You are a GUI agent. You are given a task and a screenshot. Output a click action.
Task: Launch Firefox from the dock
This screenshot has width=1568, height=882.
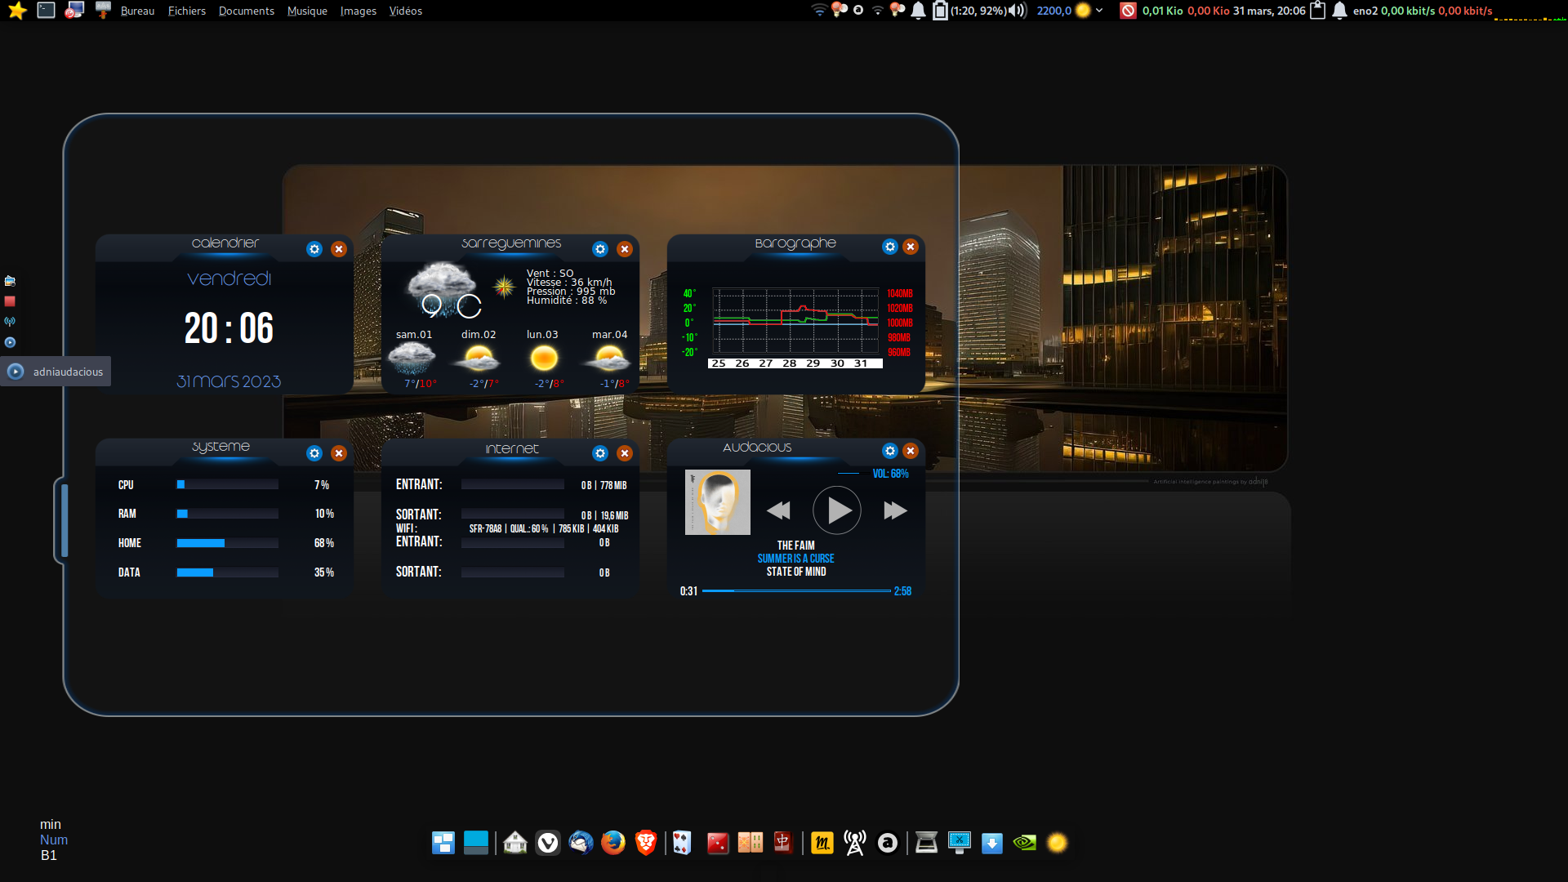(612, 842)
